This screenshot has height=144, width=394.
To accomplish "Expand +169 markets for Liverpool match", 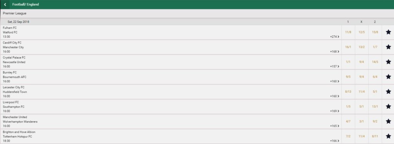I will click(x=334, y=111).
